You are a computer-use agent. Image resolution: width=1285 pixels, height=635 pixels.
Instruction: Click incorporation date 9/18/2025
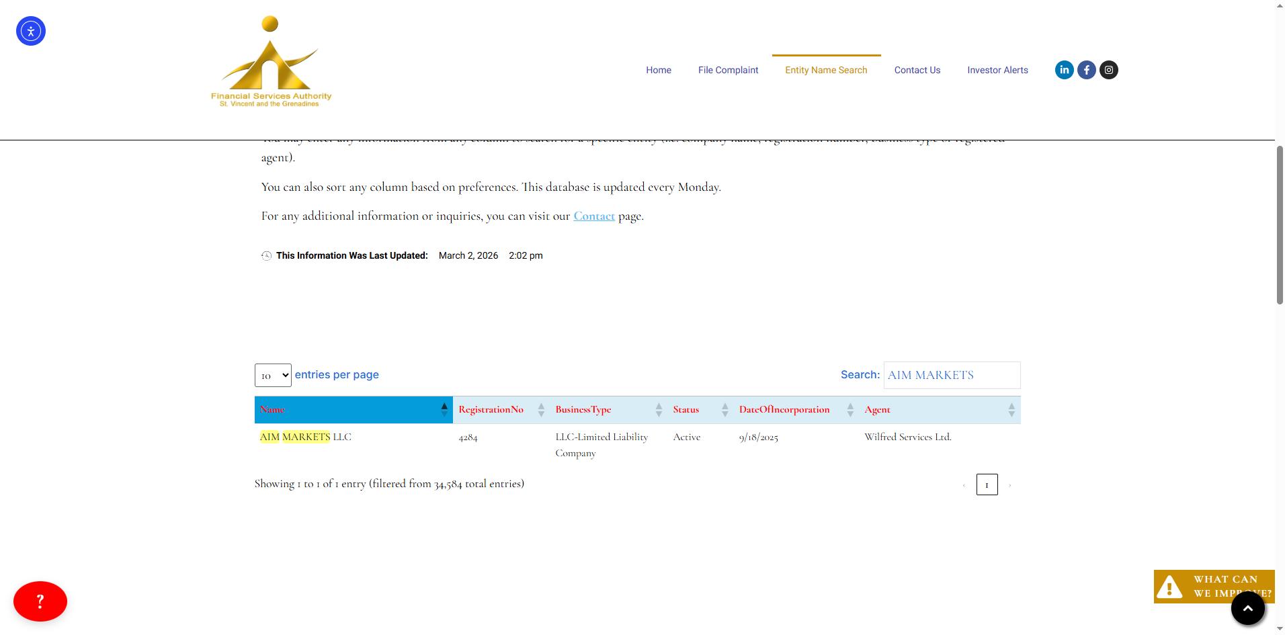(x=758, y=437)
